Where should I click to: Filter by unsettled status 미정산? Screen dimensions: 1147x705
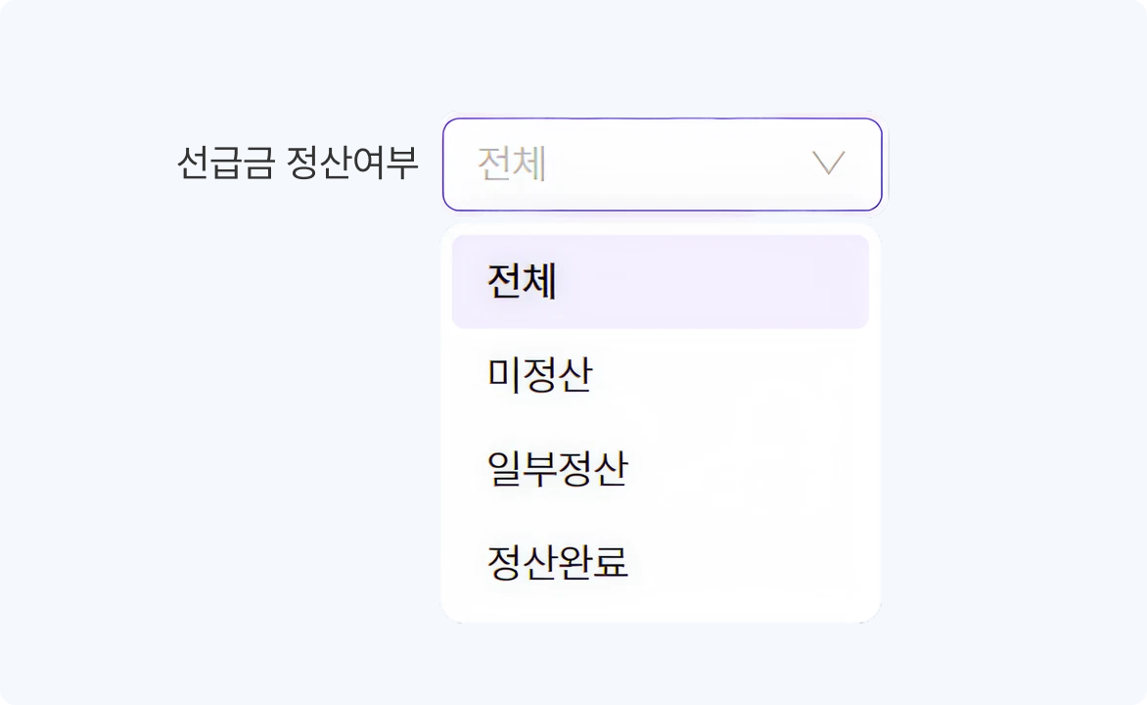pyautogui.click(x=540, y=375)
